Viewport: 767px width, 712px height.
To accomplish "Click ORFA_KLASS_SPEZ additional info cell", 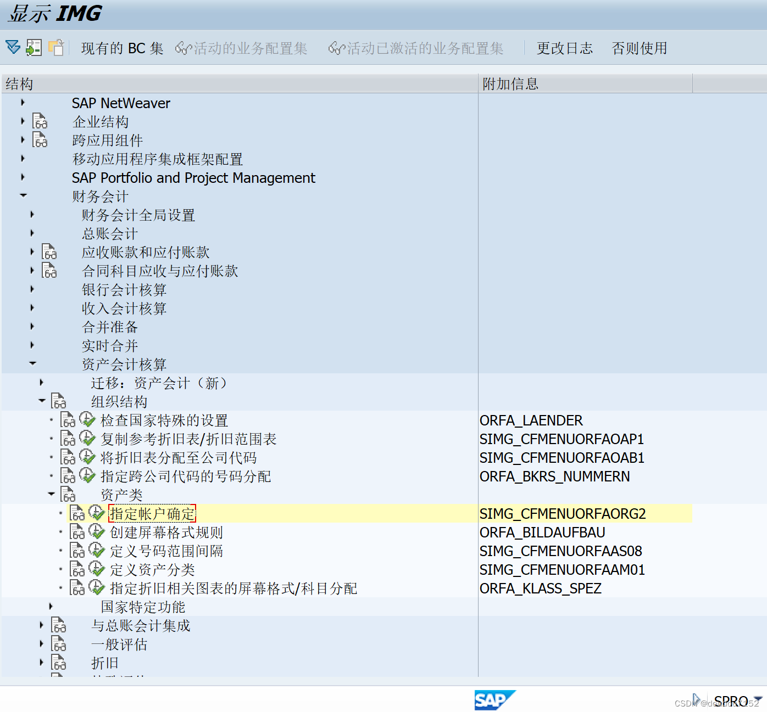I will (541, 588).
